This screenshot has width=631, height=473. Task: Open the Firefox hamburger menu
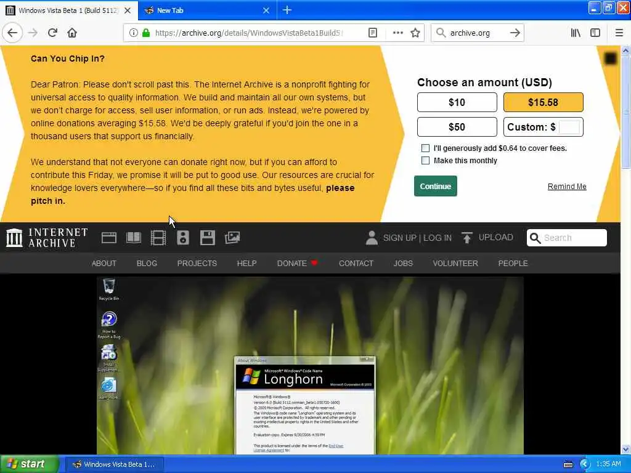(x=619, y=33)
